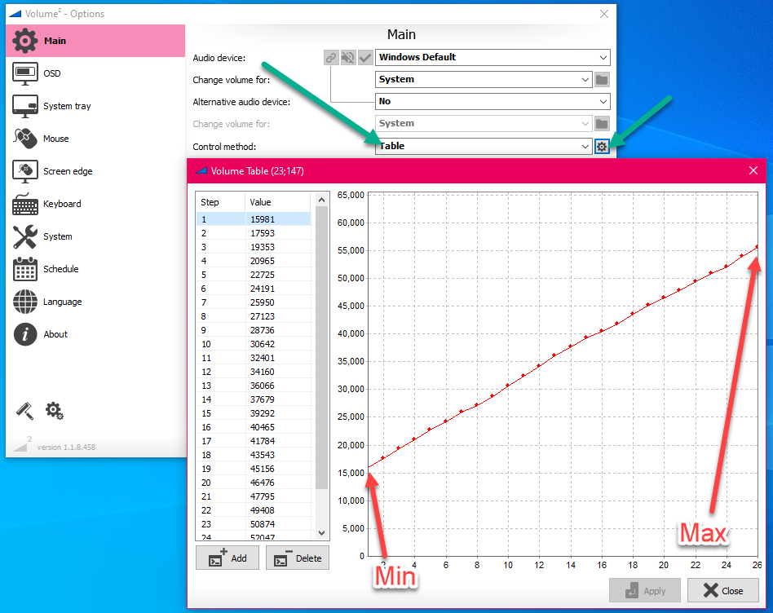
Task: Click the paint roller skin icon
Action: click(x=24, y=411)
